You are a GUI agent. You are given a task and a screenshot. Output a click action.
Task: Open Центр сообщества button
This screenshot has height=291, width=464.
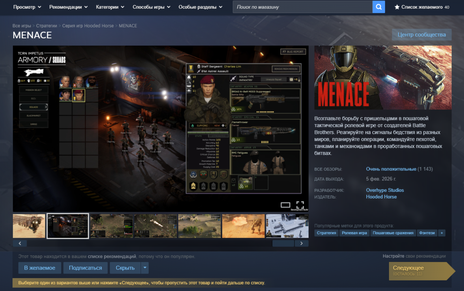[422, 35]
